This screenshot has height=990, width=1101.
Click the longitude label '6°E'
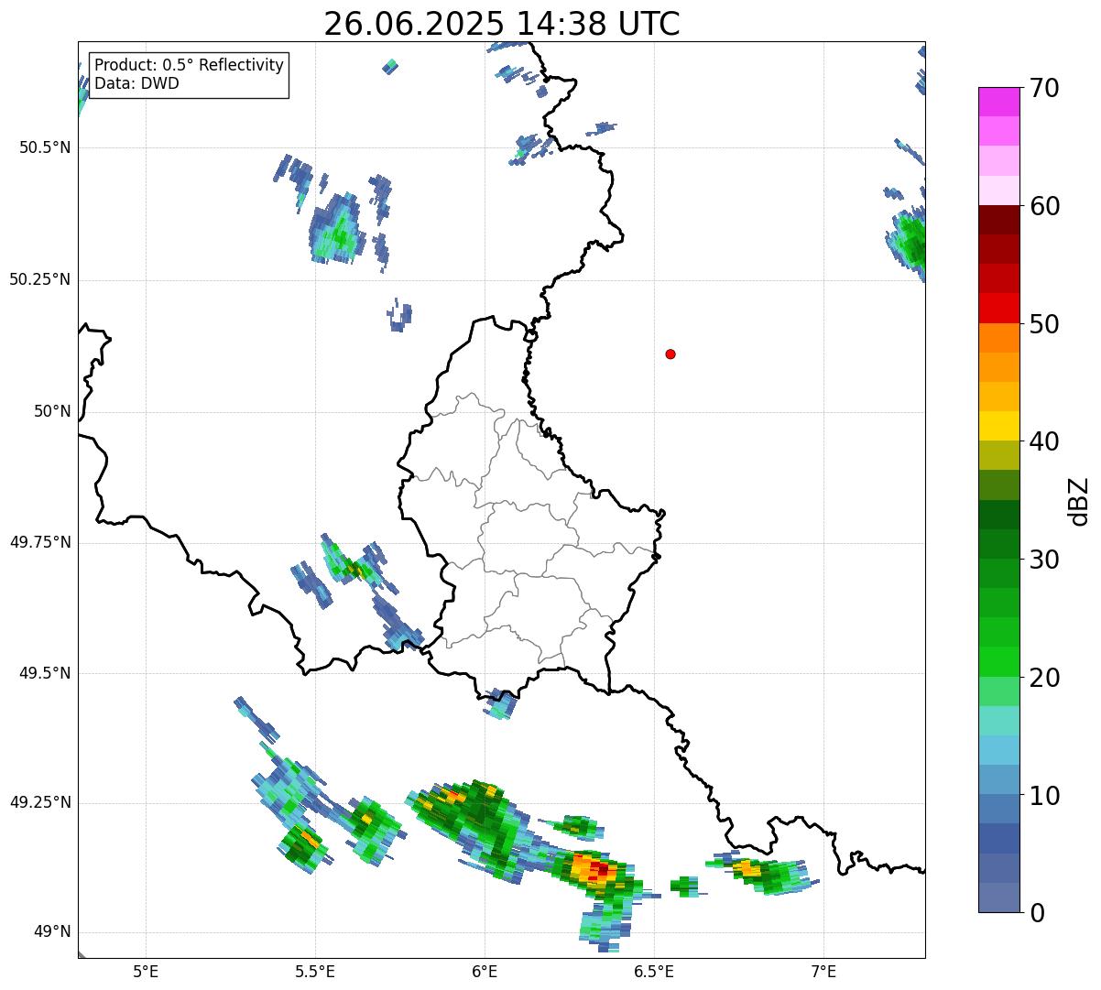pyautogui.click(x=485, y=971)
